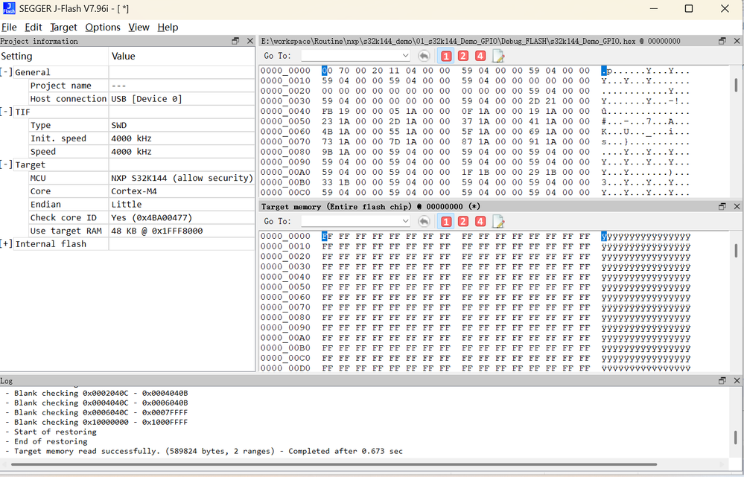Undock the hex file window

point(722,41)
